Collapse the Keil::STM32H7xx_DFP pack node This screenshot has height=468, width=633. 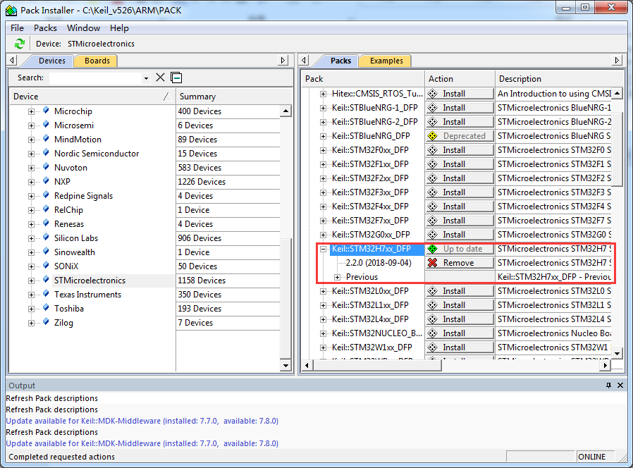[323, 249]
